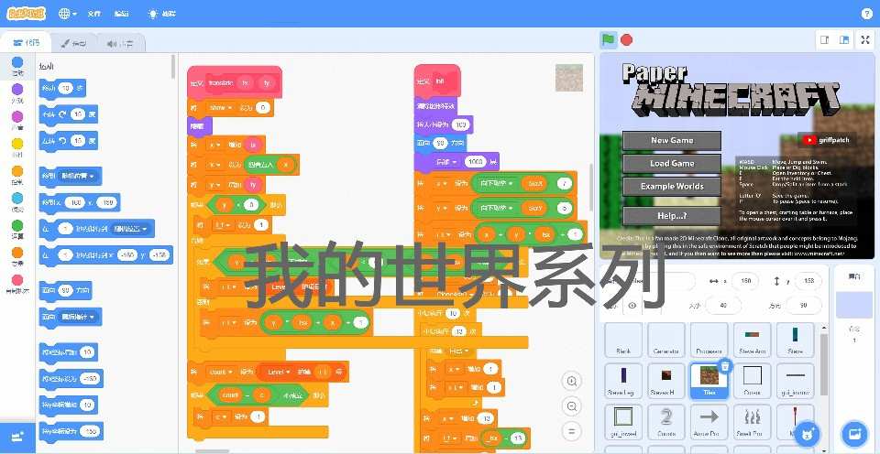Open the glide to random position dropdown
Screen dimensions: 880x454
[x=131, y=229]
